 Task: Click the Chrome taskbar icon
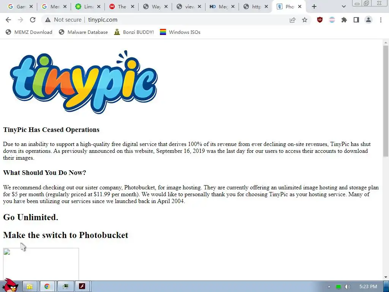coord(47,287)
